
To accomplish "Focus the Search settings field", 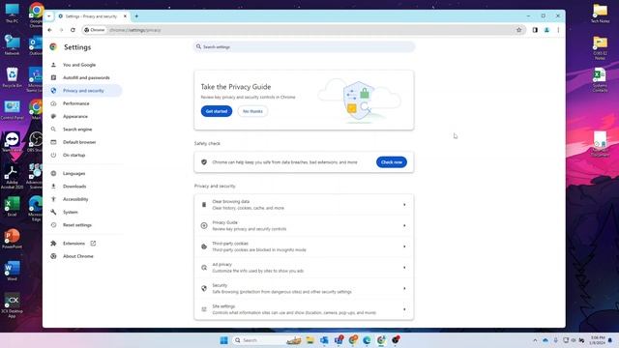I will click(304, 47).
